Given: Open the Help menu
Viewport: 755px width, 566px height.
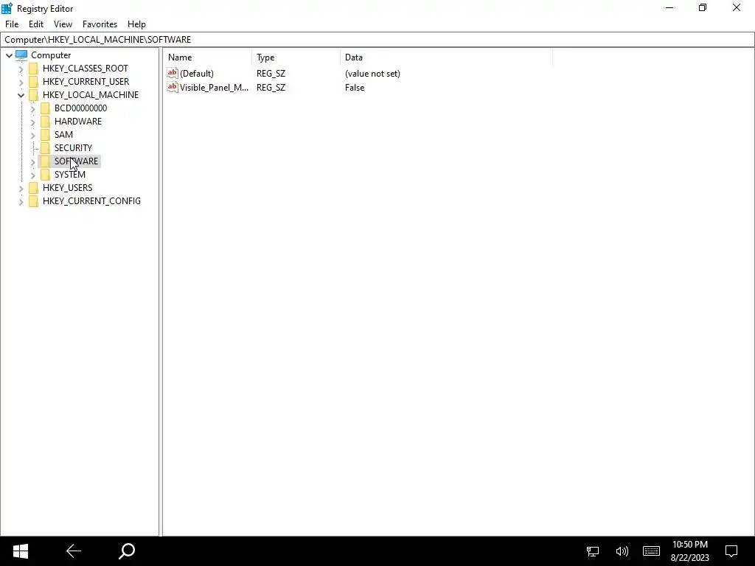Looking at the screenshot, I should (136, 24).
